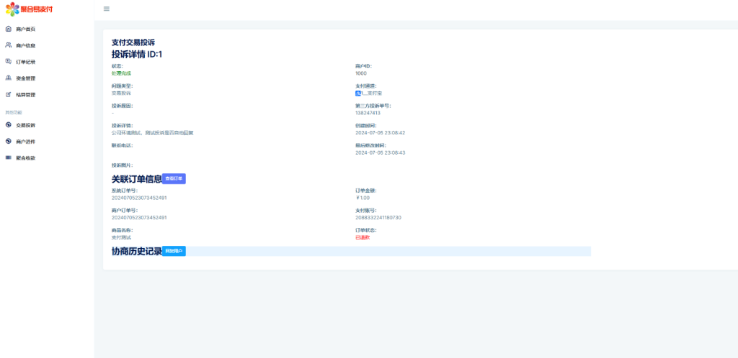The height and width of the screenshot is (358, 738).
Task: Click the 商户信息 people icon
Action: coord(9,45)
